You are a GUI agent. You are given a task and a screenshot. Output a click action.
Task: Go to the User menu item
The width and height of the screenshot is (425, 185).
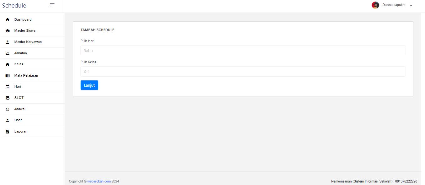tap(18, 120)
